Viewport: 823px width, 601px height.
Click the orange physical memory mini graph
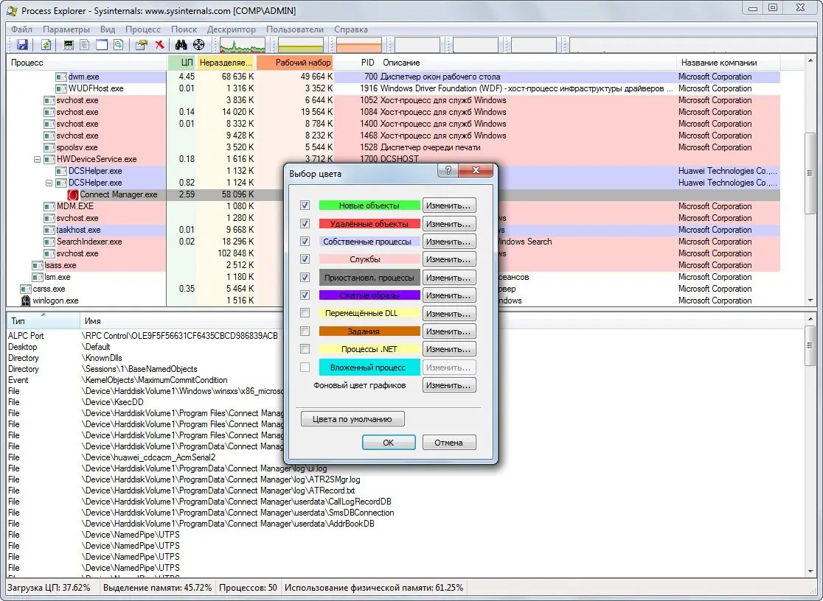click(x=359, y=45)
